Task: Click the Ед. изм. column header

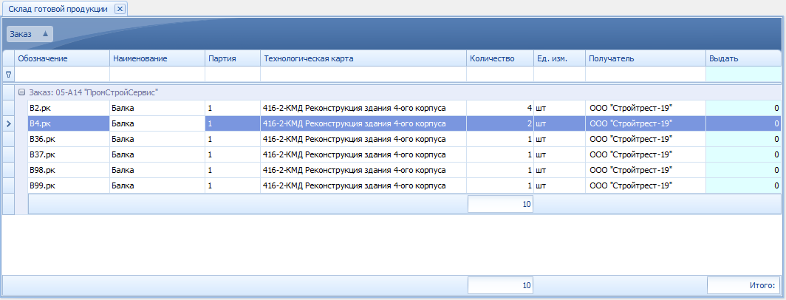Action: point(559,58)
